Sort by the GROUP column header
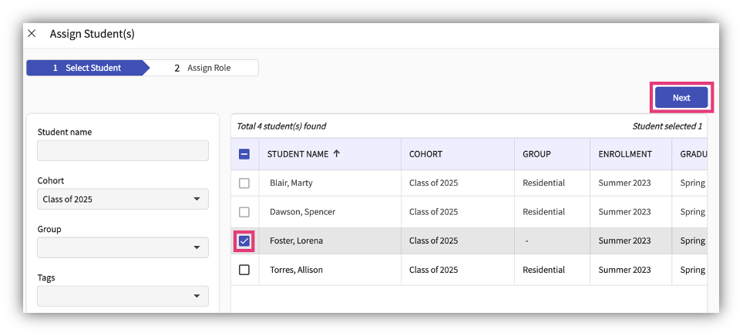 (536, 154)
